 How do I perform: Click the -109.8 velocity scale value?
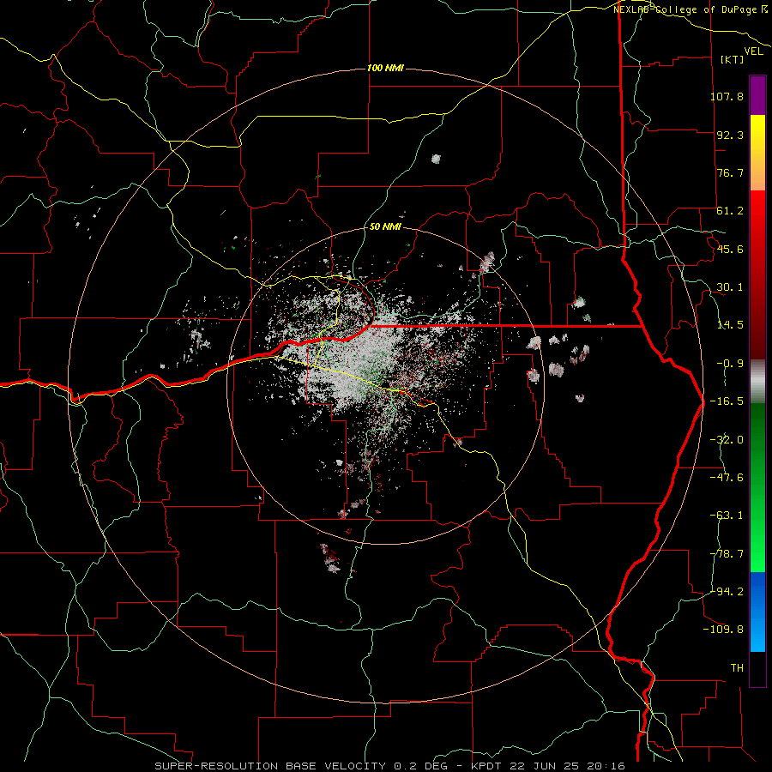[723, 630]
